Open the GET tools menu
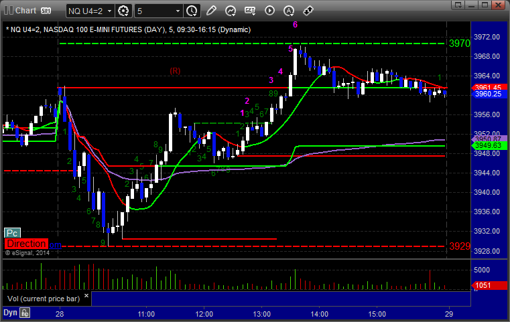This screenshot has width=510, height=322. [250, 11]
